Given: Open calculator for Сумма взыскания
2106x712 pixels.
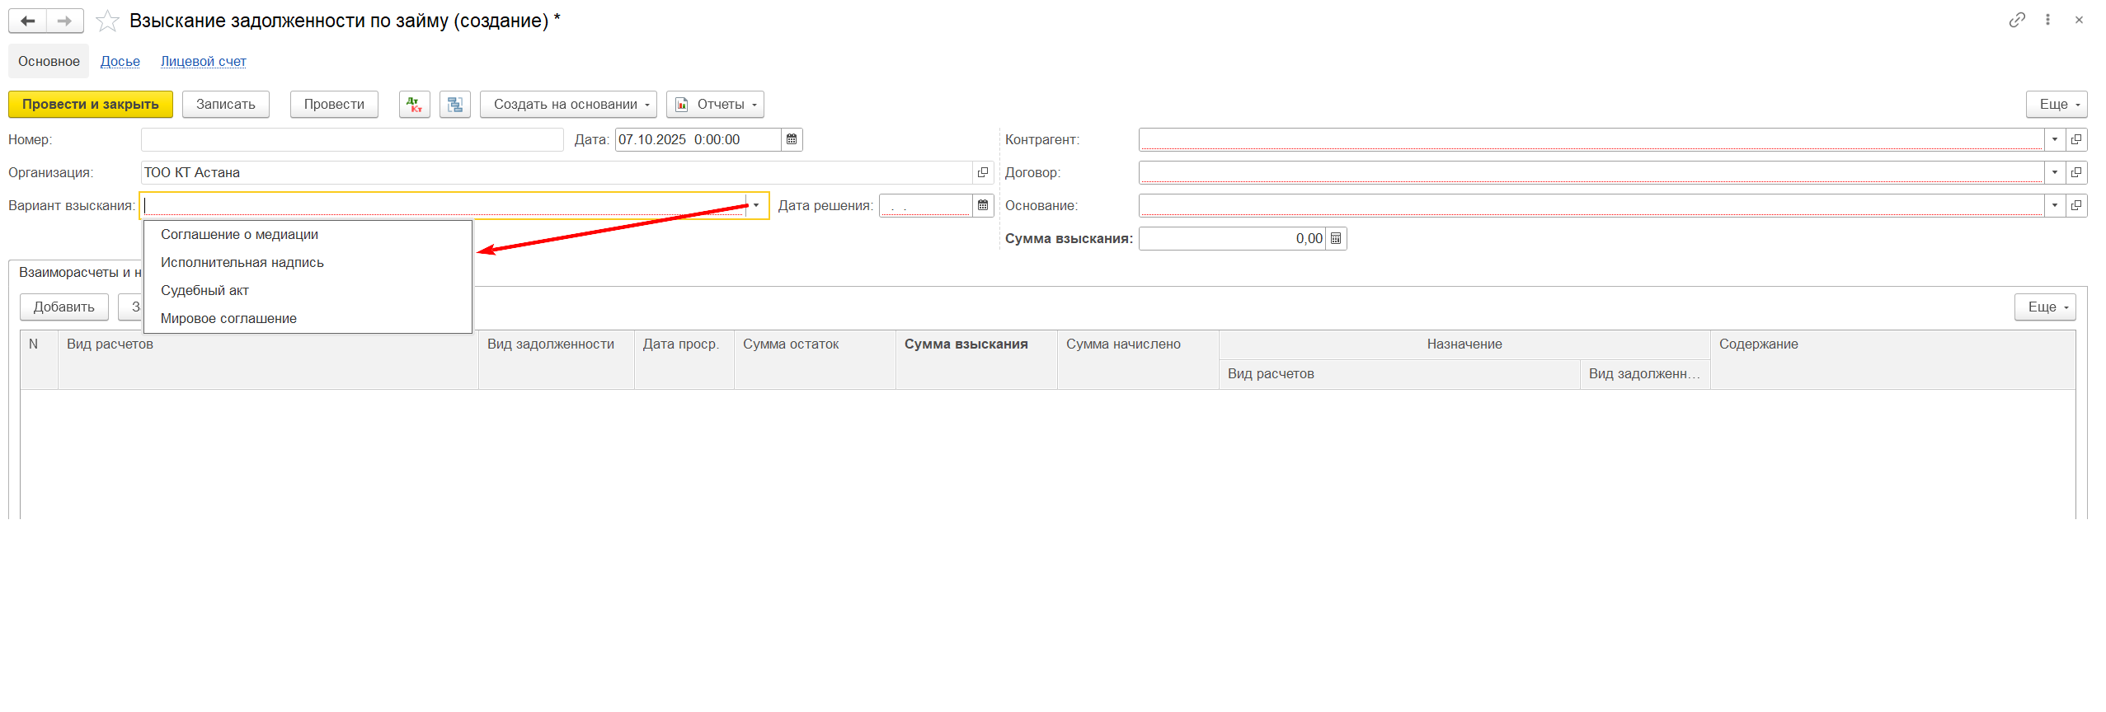Looking at the screenshot, I should tap(1336, 238).
